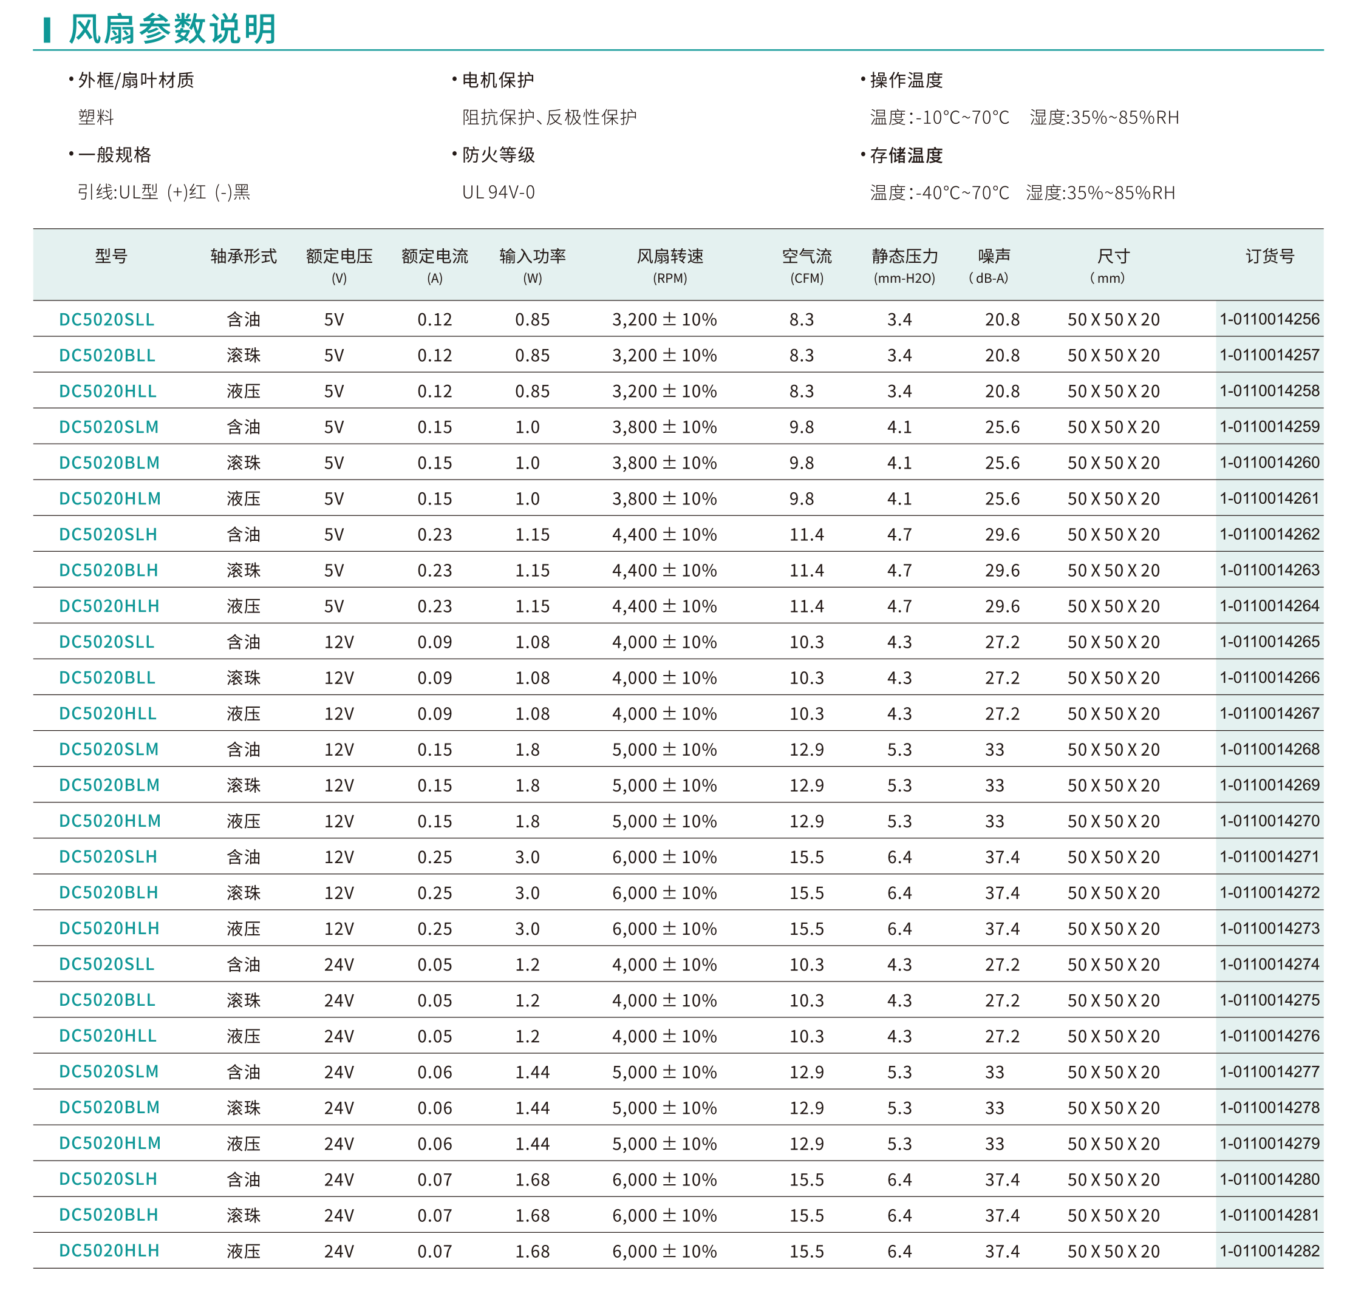
Task: Click the 操作温度 label
Action: [906, 81]
